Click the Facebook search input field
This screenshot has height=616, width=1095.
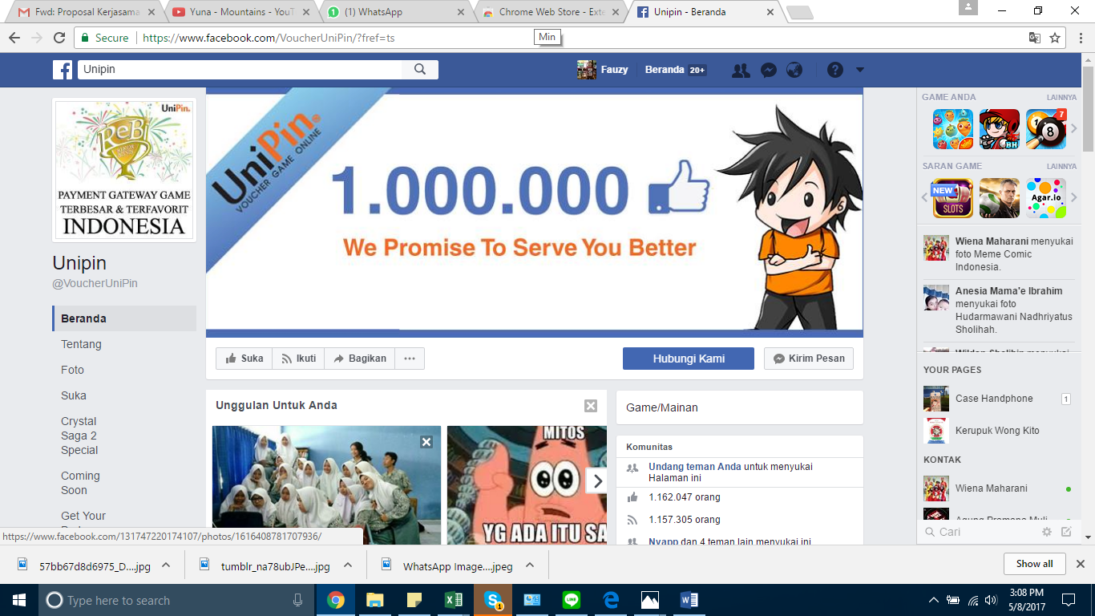tap(240, 70)
